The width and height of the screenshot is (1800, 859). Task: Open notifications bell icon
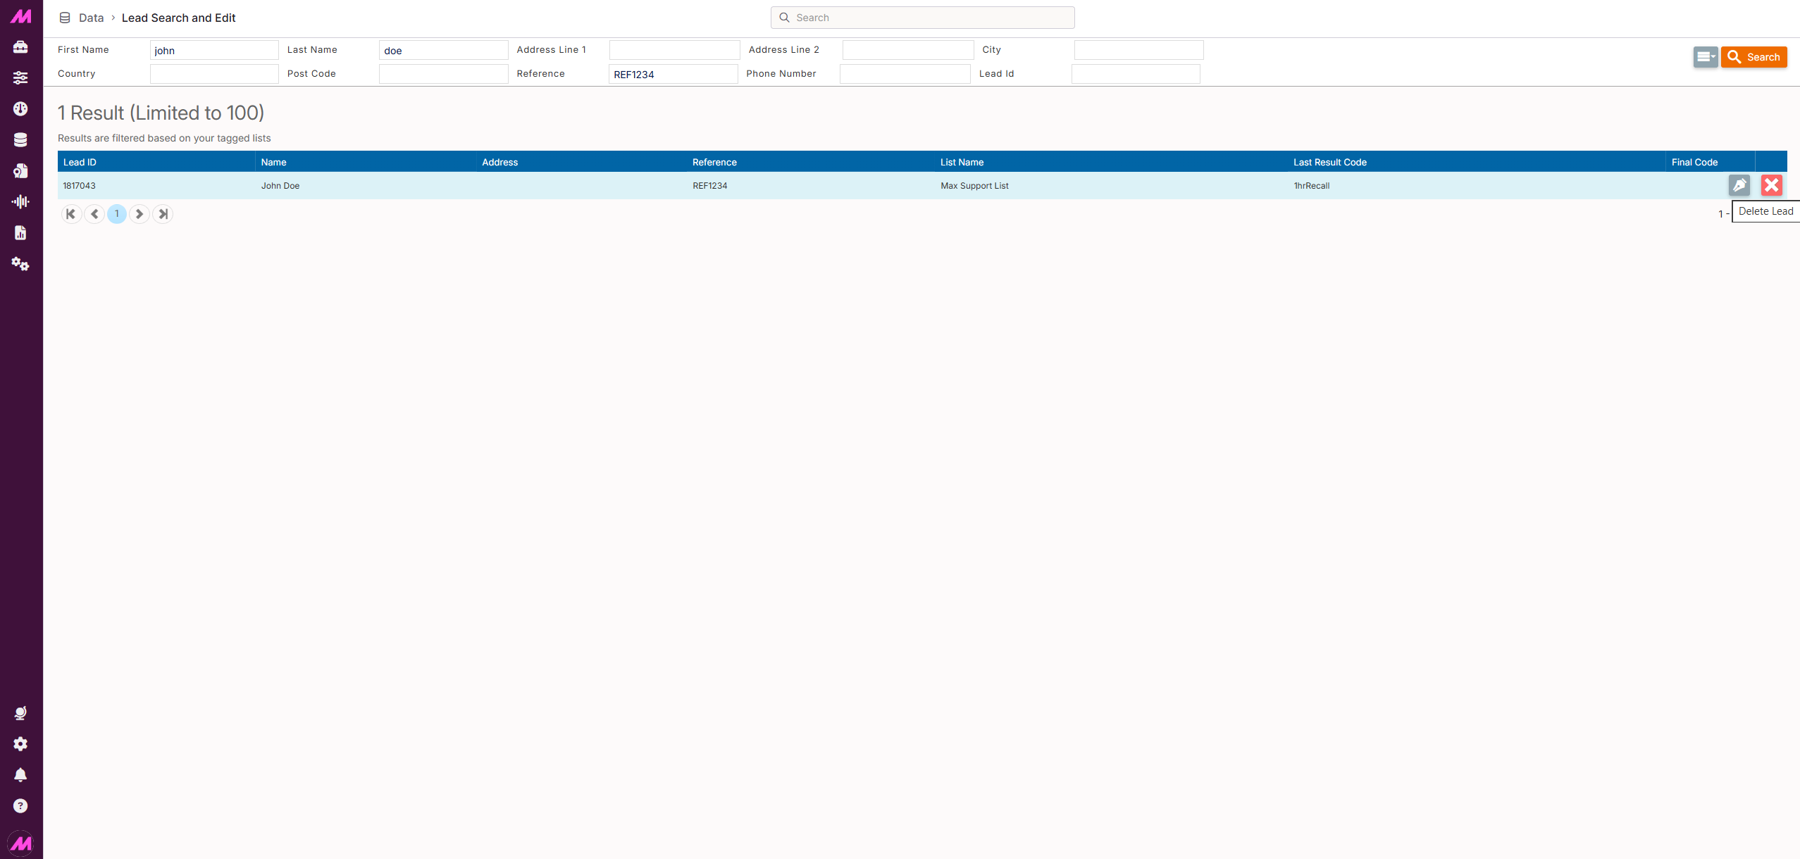20,775
